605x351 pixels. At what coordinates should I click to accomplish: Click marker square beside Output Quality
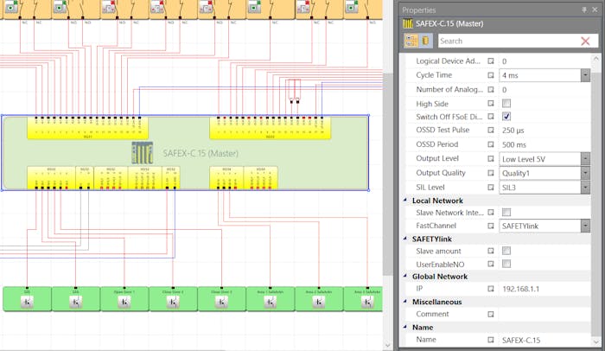tap(490, 173)
